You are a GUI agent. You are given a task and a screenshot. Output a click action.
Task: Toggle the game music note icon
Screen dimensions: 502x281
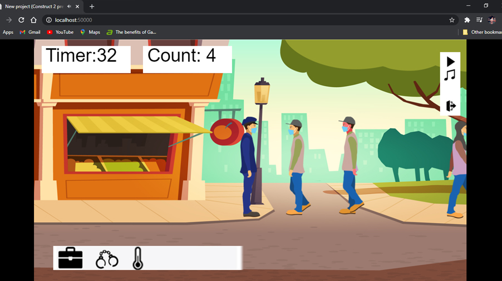[x=450, y=75]
